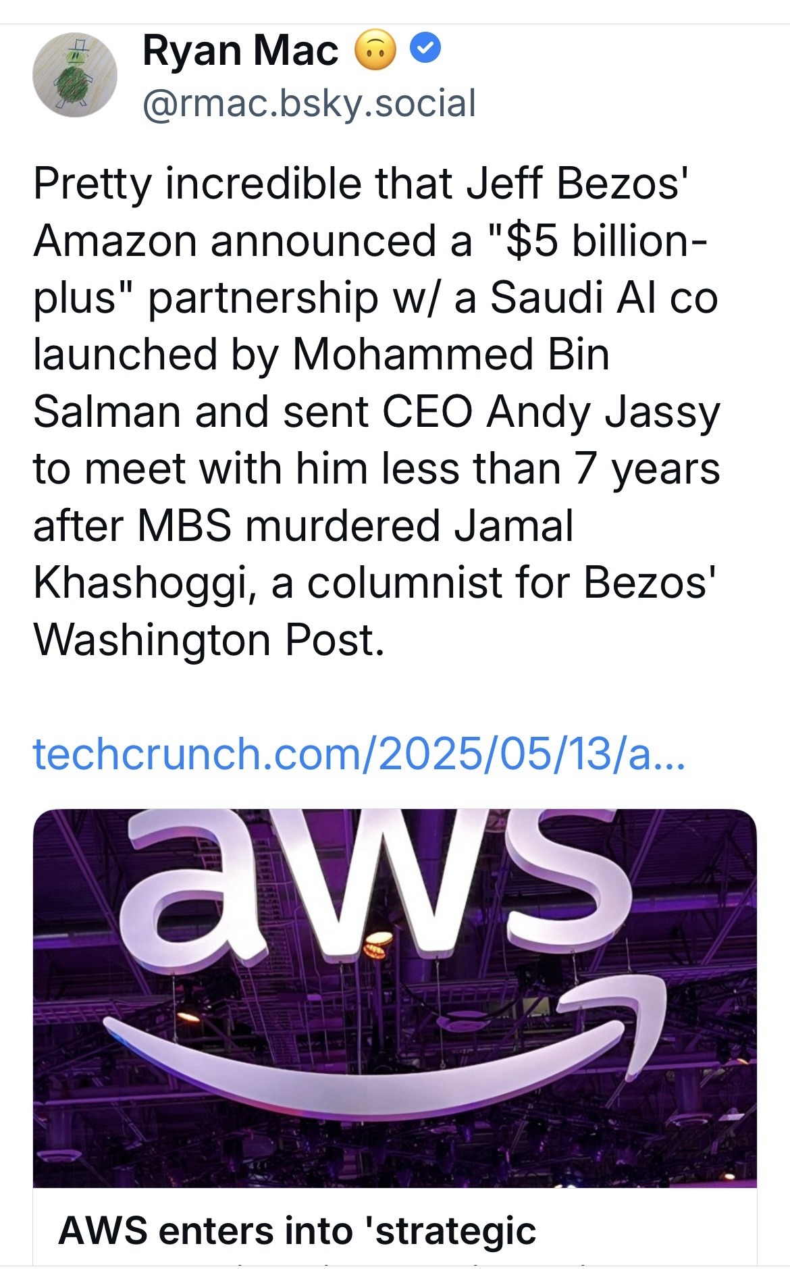Click the upside-down face emoji
Viewport: 790px width, 1269px height.
coord(376,51)
